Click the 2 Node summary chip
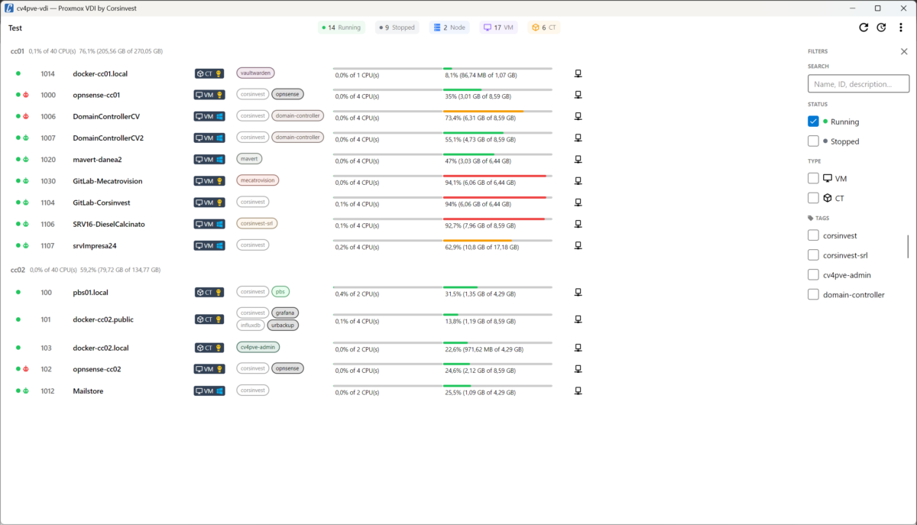The image size is (917, 525). (x=449, y=28)
